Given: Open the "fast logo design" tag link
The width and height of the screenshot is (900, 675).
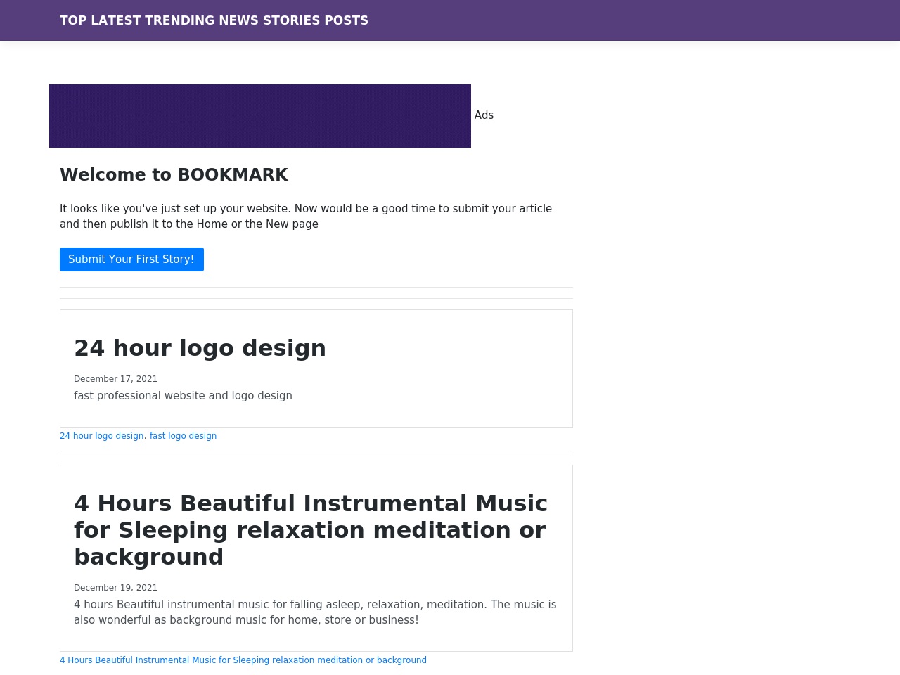Looking at the screenshot, I should click(x=183, y=436).
